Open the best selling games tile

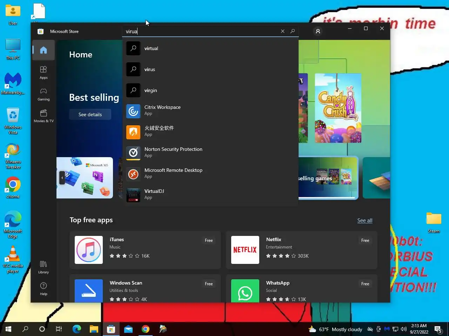(328, 178)
